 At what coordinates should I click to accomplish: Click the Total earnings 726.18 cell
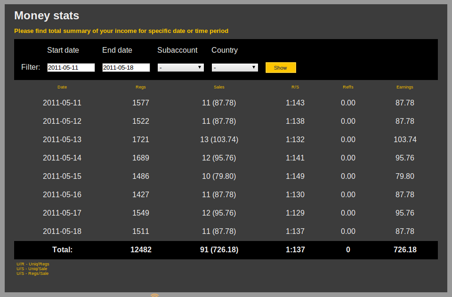(x=405, y=249)
